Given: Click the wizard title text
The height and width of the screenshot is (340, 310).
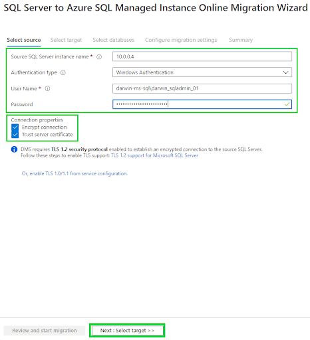Looking at the screenshot, I should [156, 8].
